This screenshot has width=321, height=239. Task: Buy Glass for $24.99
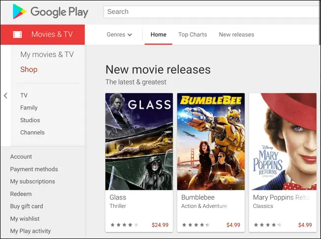(x=160, y=225)
